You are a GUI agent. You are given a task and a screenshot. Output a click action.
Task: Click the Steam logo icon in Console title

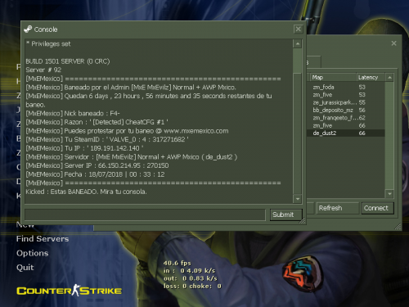coord(28,29)
